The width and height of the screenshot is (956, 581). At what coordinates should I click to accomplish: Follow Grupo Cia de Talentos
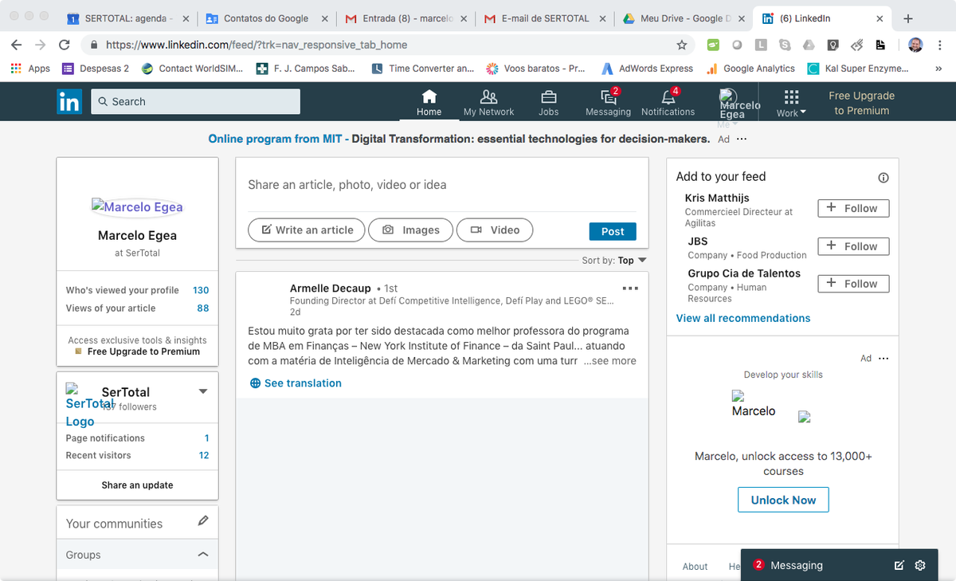[x=853, y=284]
